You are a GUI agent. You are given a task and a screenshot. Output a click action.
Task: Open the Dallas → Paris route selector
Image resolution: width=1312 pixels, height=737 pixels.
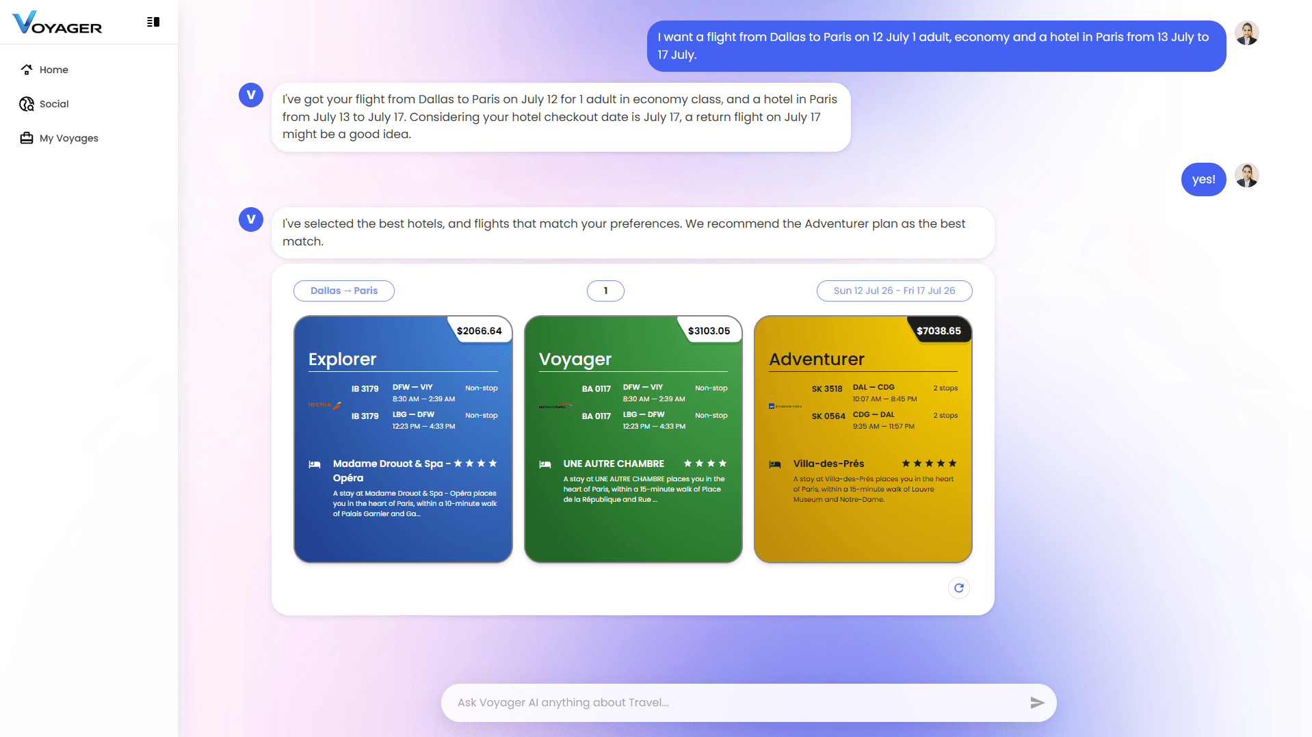[x=344, y=291]
